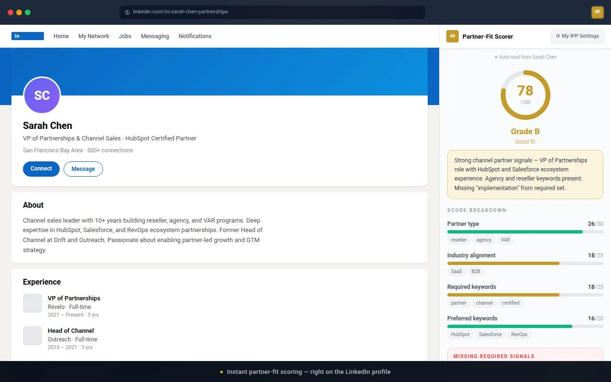The width and height of the screenshot is (611, 382).
Task: Click the "26/30" partner type score
Action: coord(595,224)
